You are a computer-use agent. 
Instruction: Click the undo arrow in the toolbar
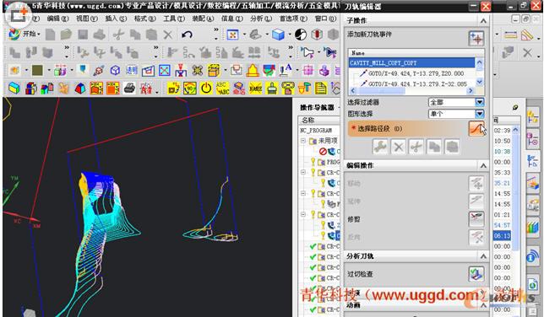click(x=187, y=35)
